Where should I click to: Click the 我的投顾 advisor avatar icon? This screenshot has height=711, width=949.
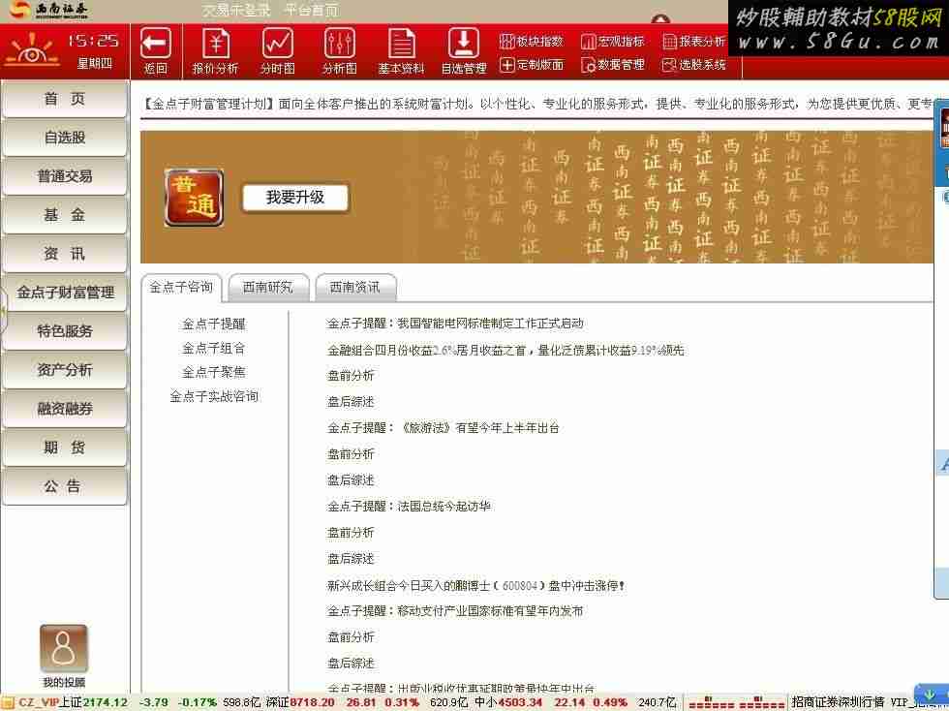tap(64, 649)
